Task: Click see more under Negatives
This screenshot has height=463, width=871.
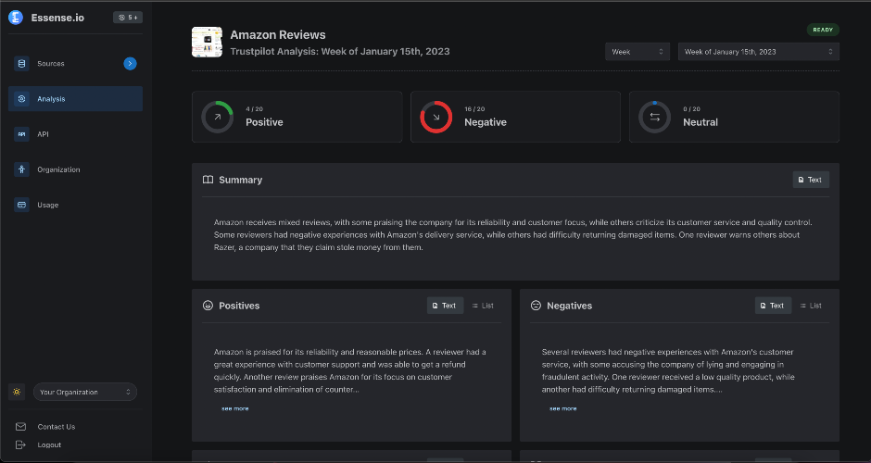Action: click(562, 408)
